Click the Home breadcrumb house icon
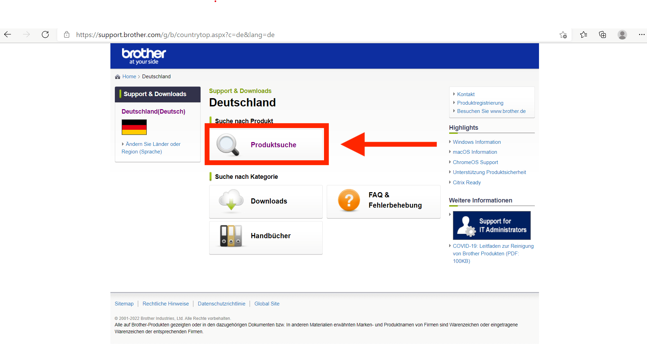647x348 pixels. point(118,77)
